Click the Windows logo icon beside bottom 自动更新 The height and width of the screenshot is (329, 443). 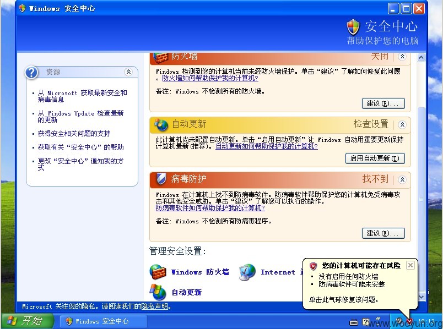(x=158, y=292)
